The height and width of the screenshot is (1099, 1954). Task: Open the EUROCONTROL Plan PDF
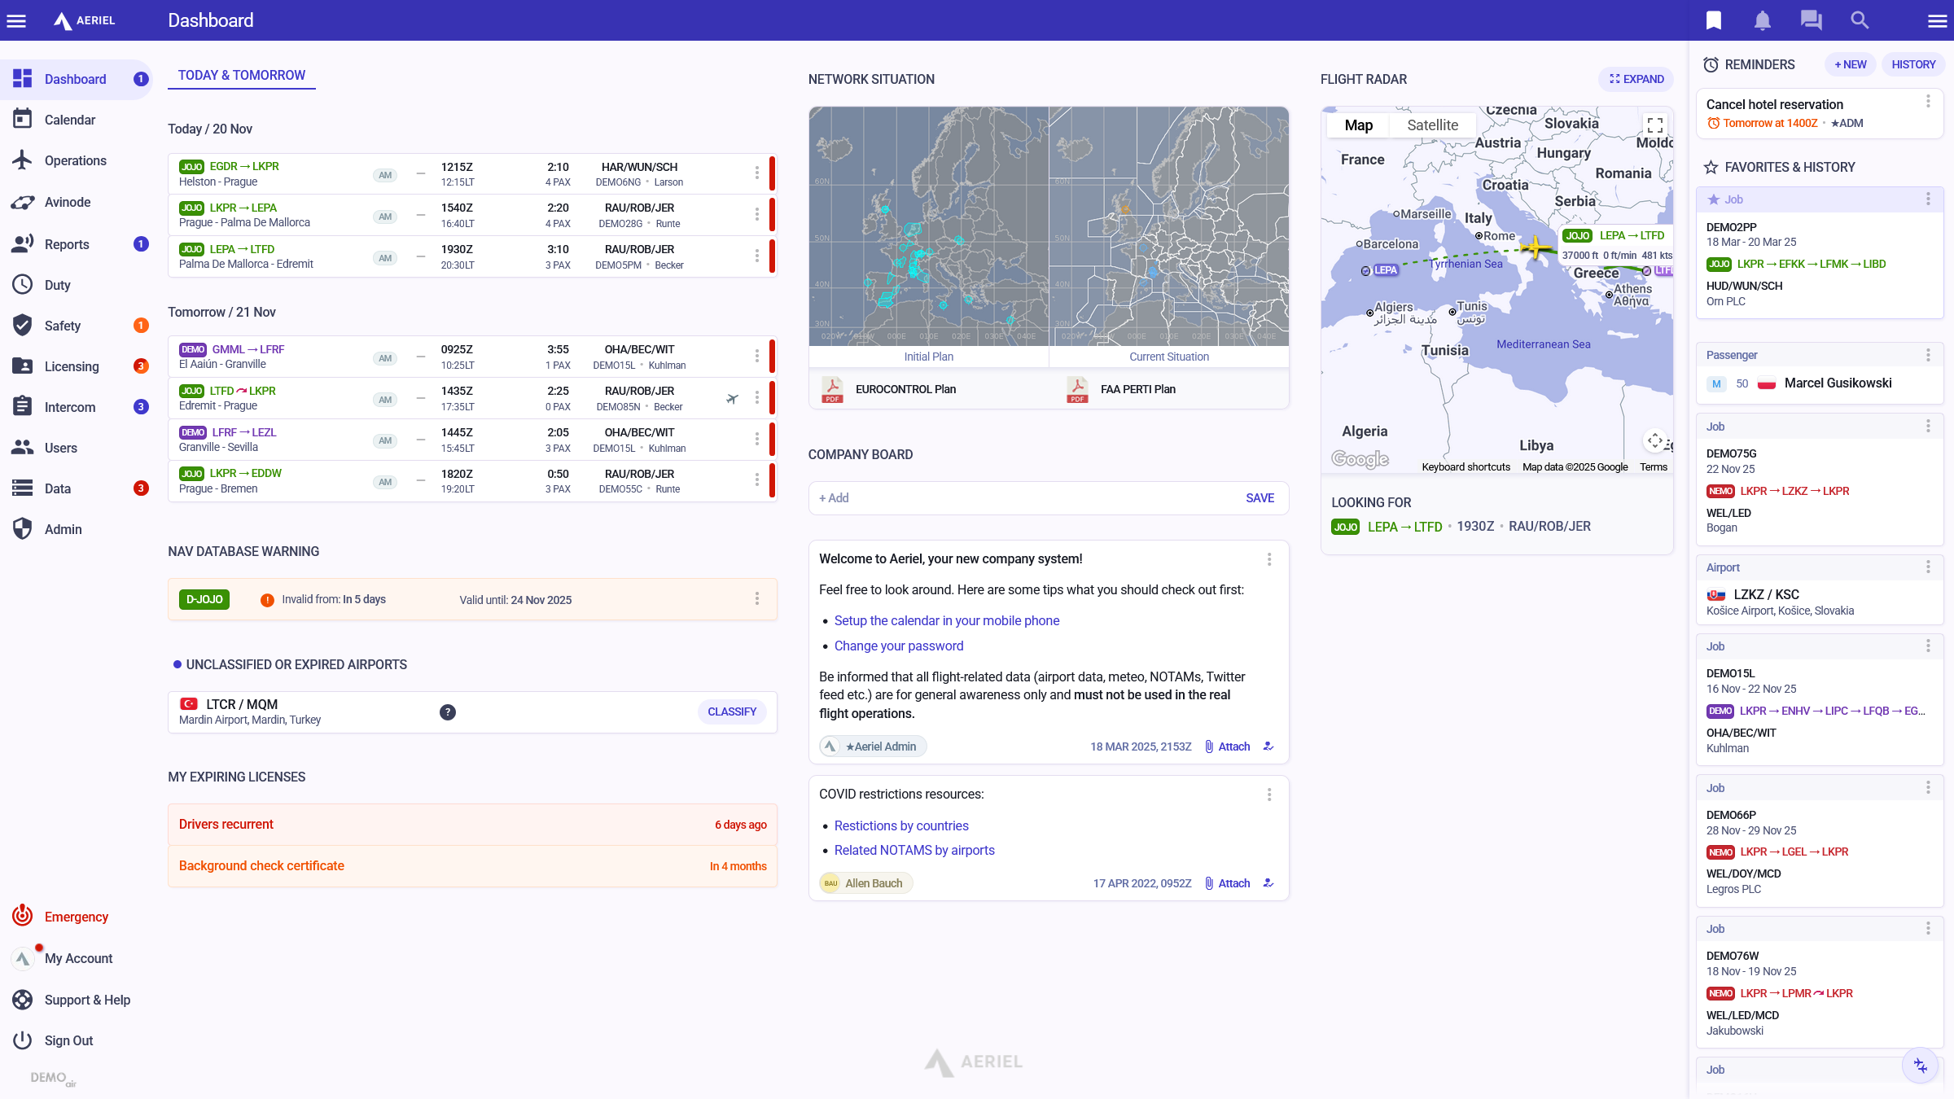(905, 389)
